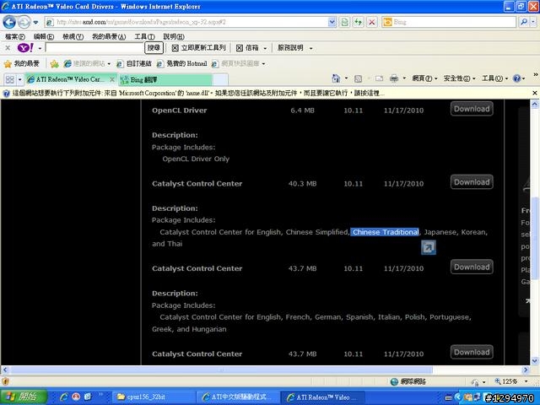Image resolution: width=540 pixels, height=405 pixels.
Task: Open the 工具(O) command bar menu
Action: coord(494,78)
